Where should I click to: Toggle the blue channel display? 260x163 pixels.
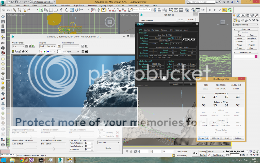48,51
